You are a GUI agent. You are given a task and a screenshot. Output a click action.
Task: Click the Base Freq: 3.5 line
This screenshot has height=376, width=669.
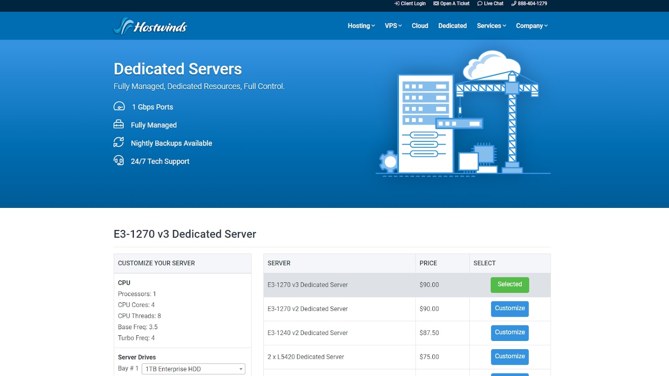[138, 327]
